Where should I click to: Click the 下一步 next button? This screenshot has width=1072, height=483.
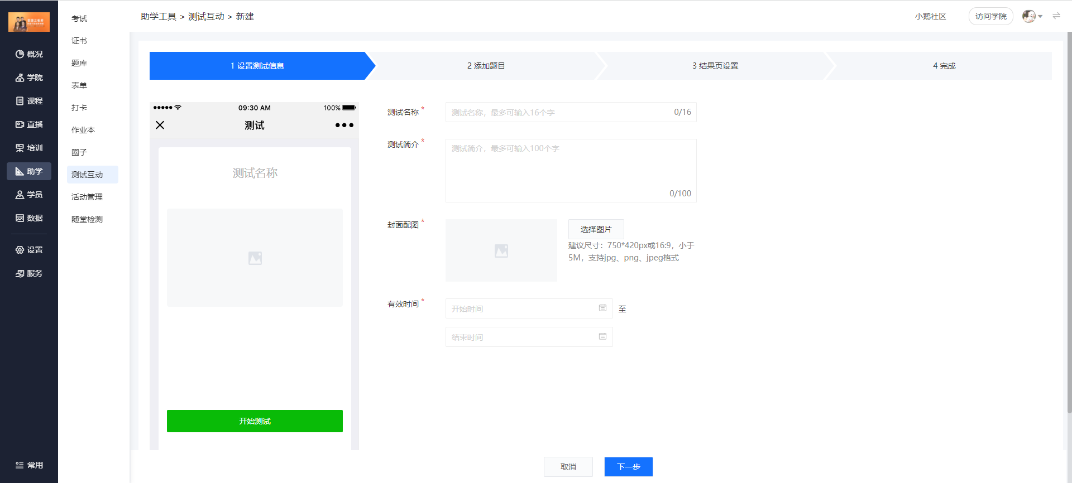tap(629, 467)
